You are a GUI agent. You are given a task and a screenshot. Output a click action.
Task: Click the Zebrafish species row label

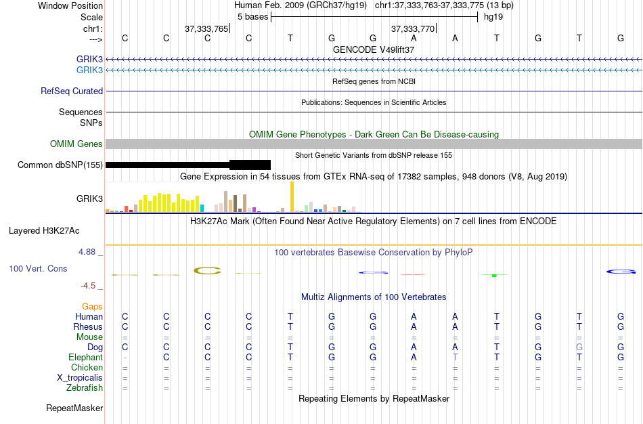85,387
